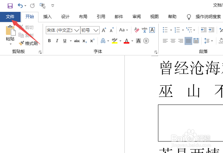
Task: Open the highlight color dropdown arrow
Action: pos(120,41)
